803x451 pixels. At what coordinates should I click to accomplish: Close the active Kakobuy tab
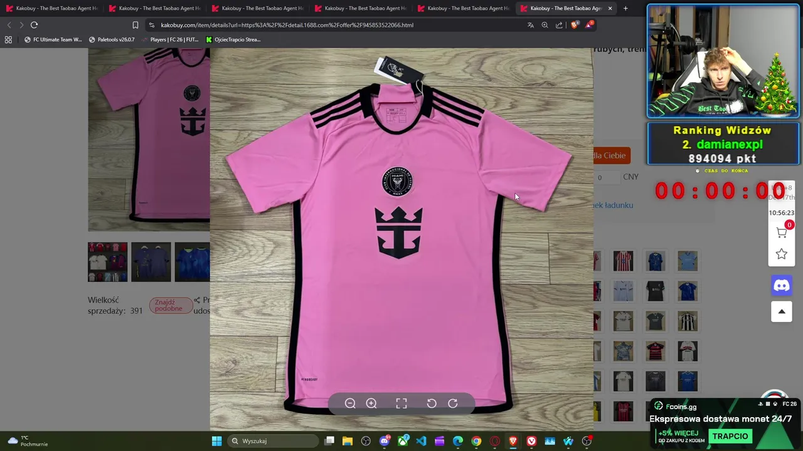tap(610, 8)
